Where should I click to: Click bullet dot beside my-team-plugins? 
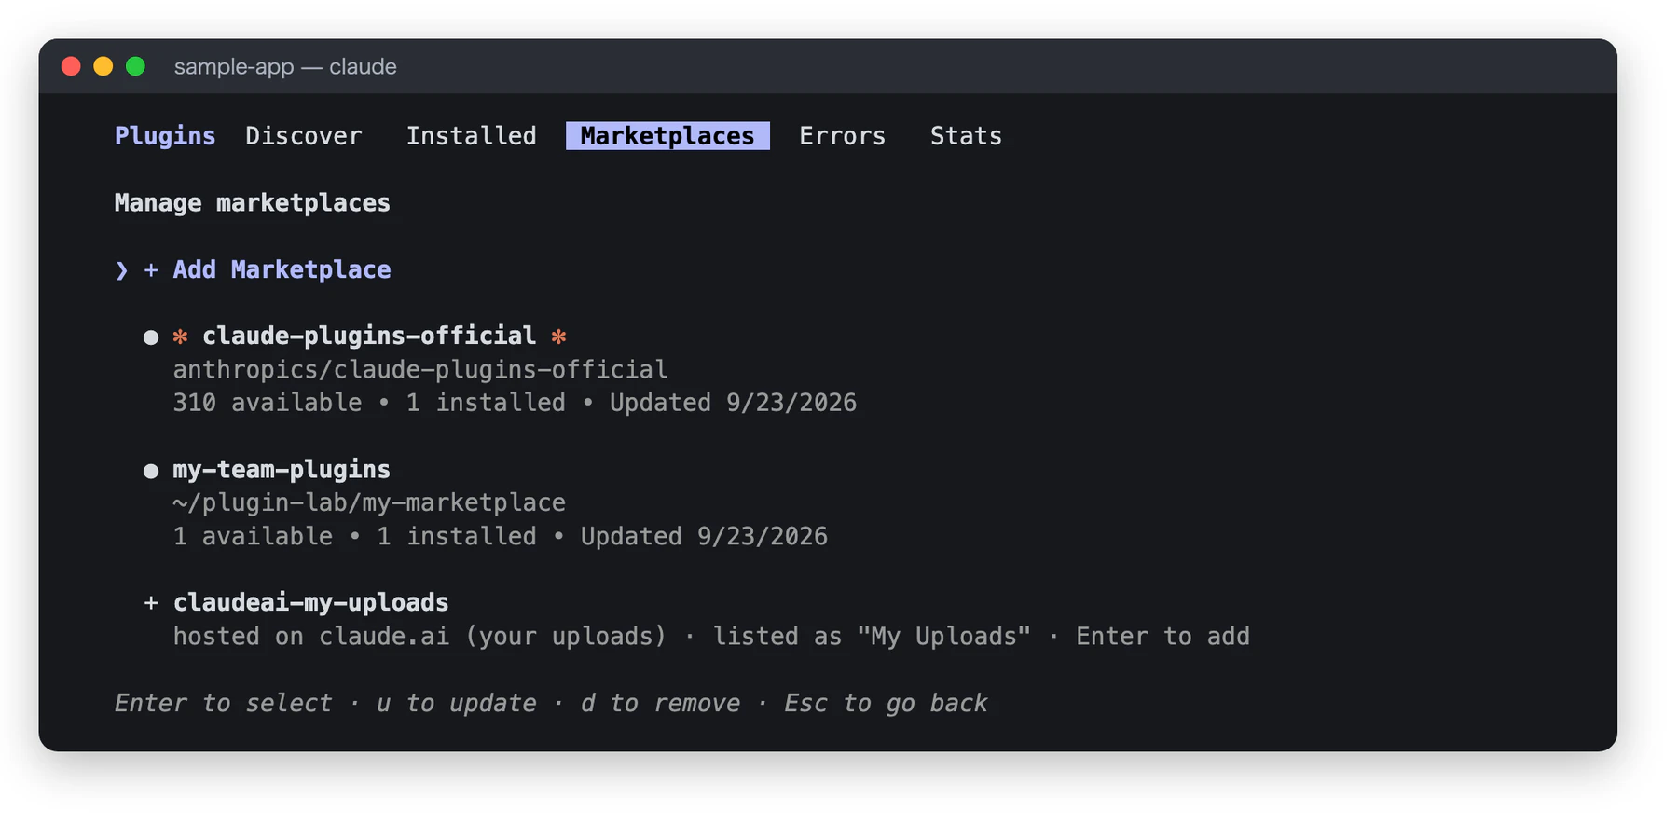point(151,471)
